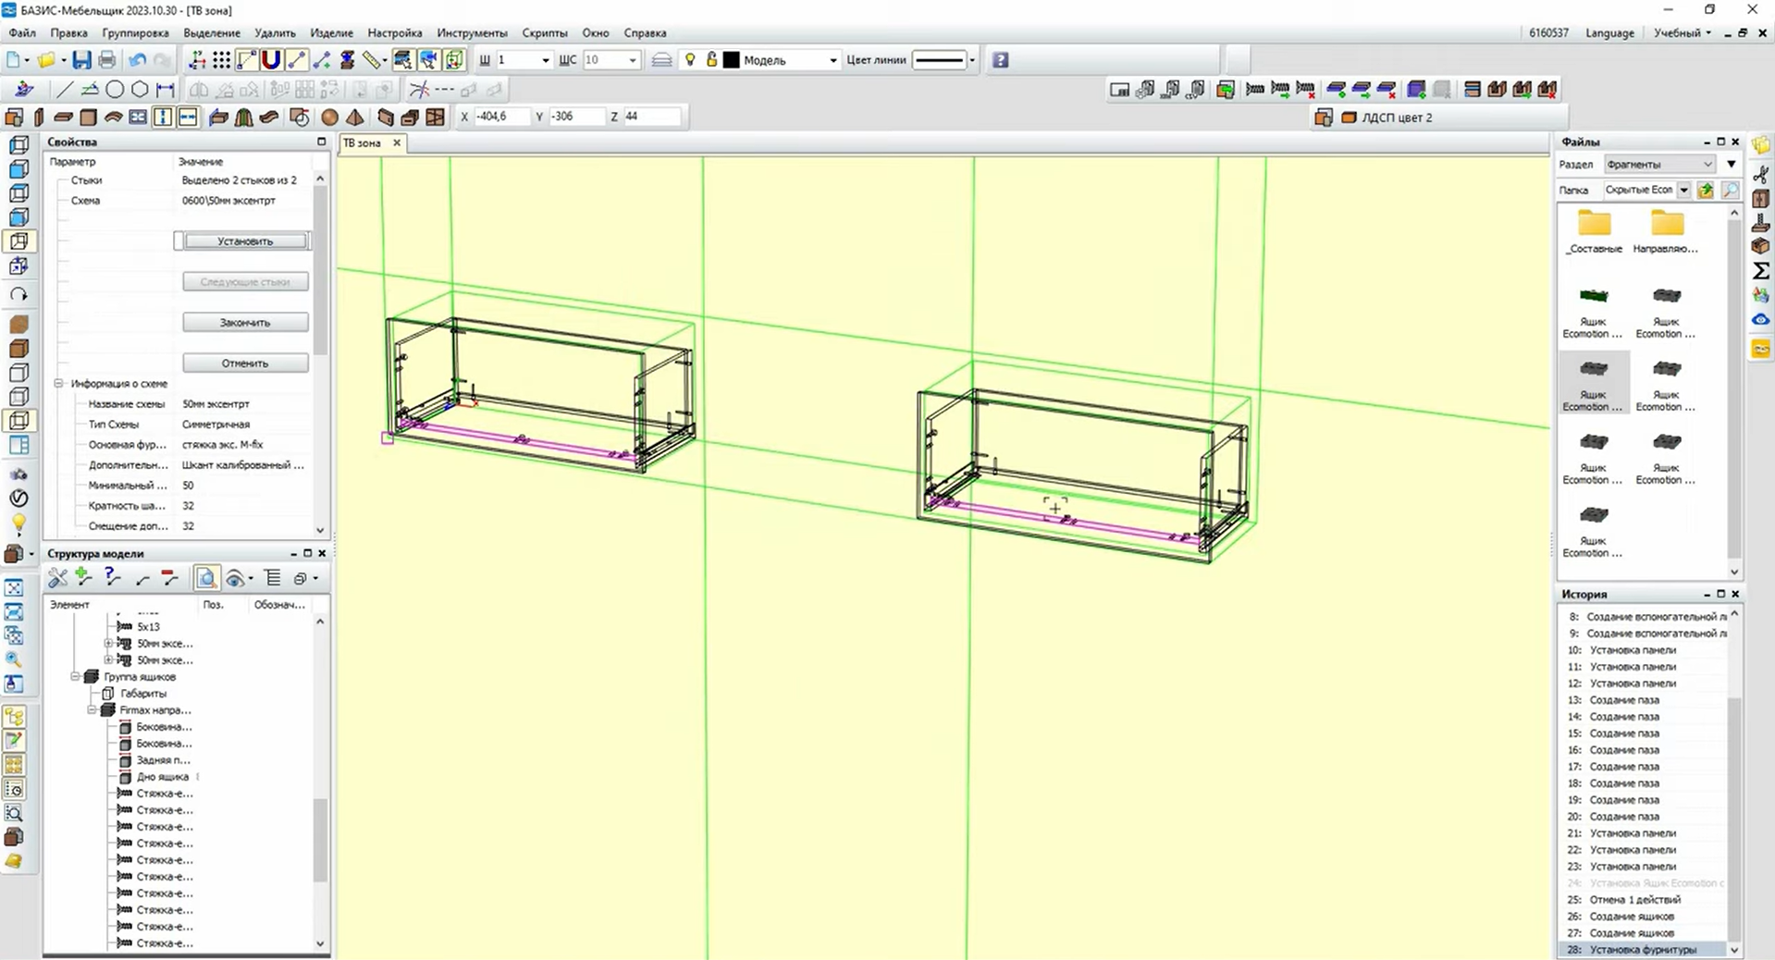Undo the last action with the arrow icon
This screenshot has width=1775, height=960.
click(x=137, y=60)
